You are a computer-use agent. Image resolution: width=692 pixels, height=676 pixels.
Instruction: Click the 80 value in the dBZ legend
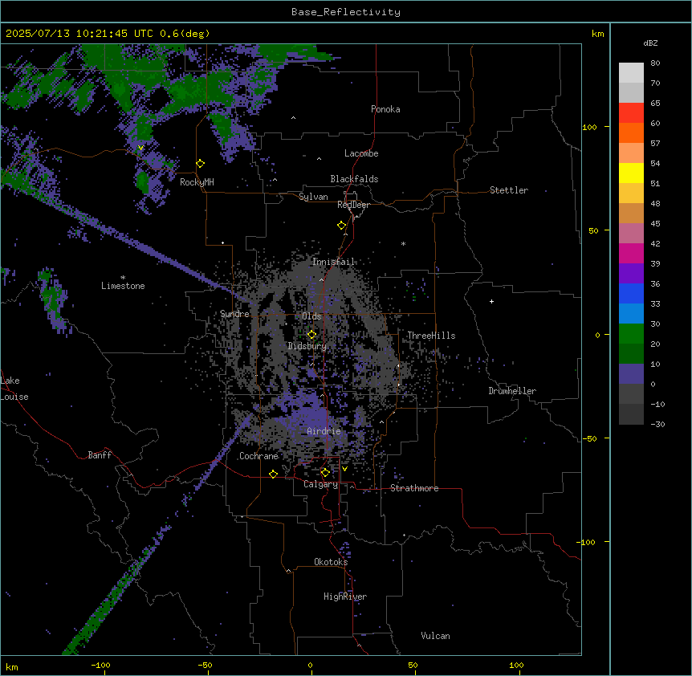point(655,63)
